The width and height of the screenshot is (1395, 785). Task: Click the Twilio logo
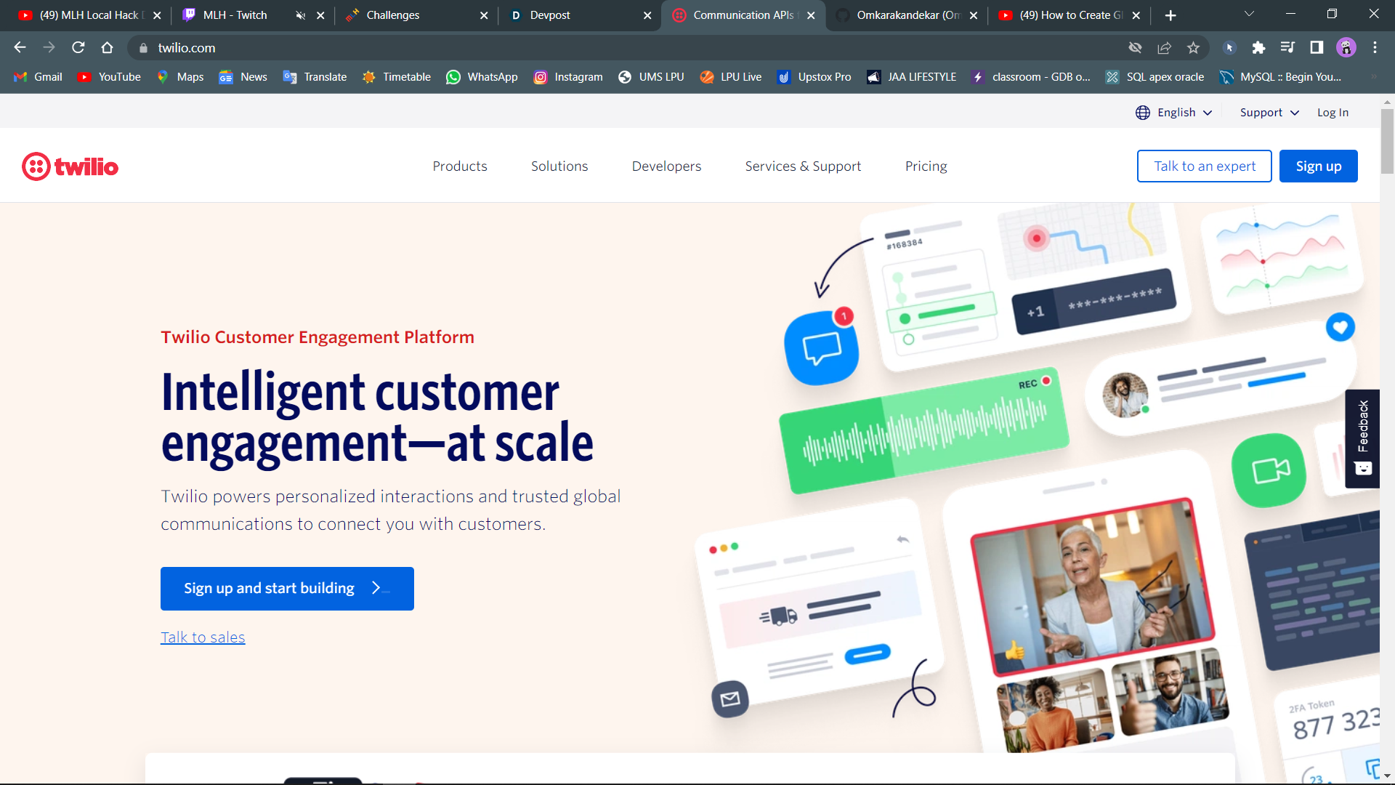pyautogui.click(x=70, y=166)
